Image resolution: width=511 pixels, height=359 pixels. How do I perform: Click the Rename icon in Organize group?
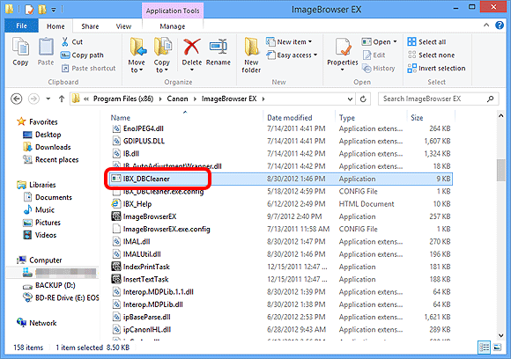coord(218,47)
